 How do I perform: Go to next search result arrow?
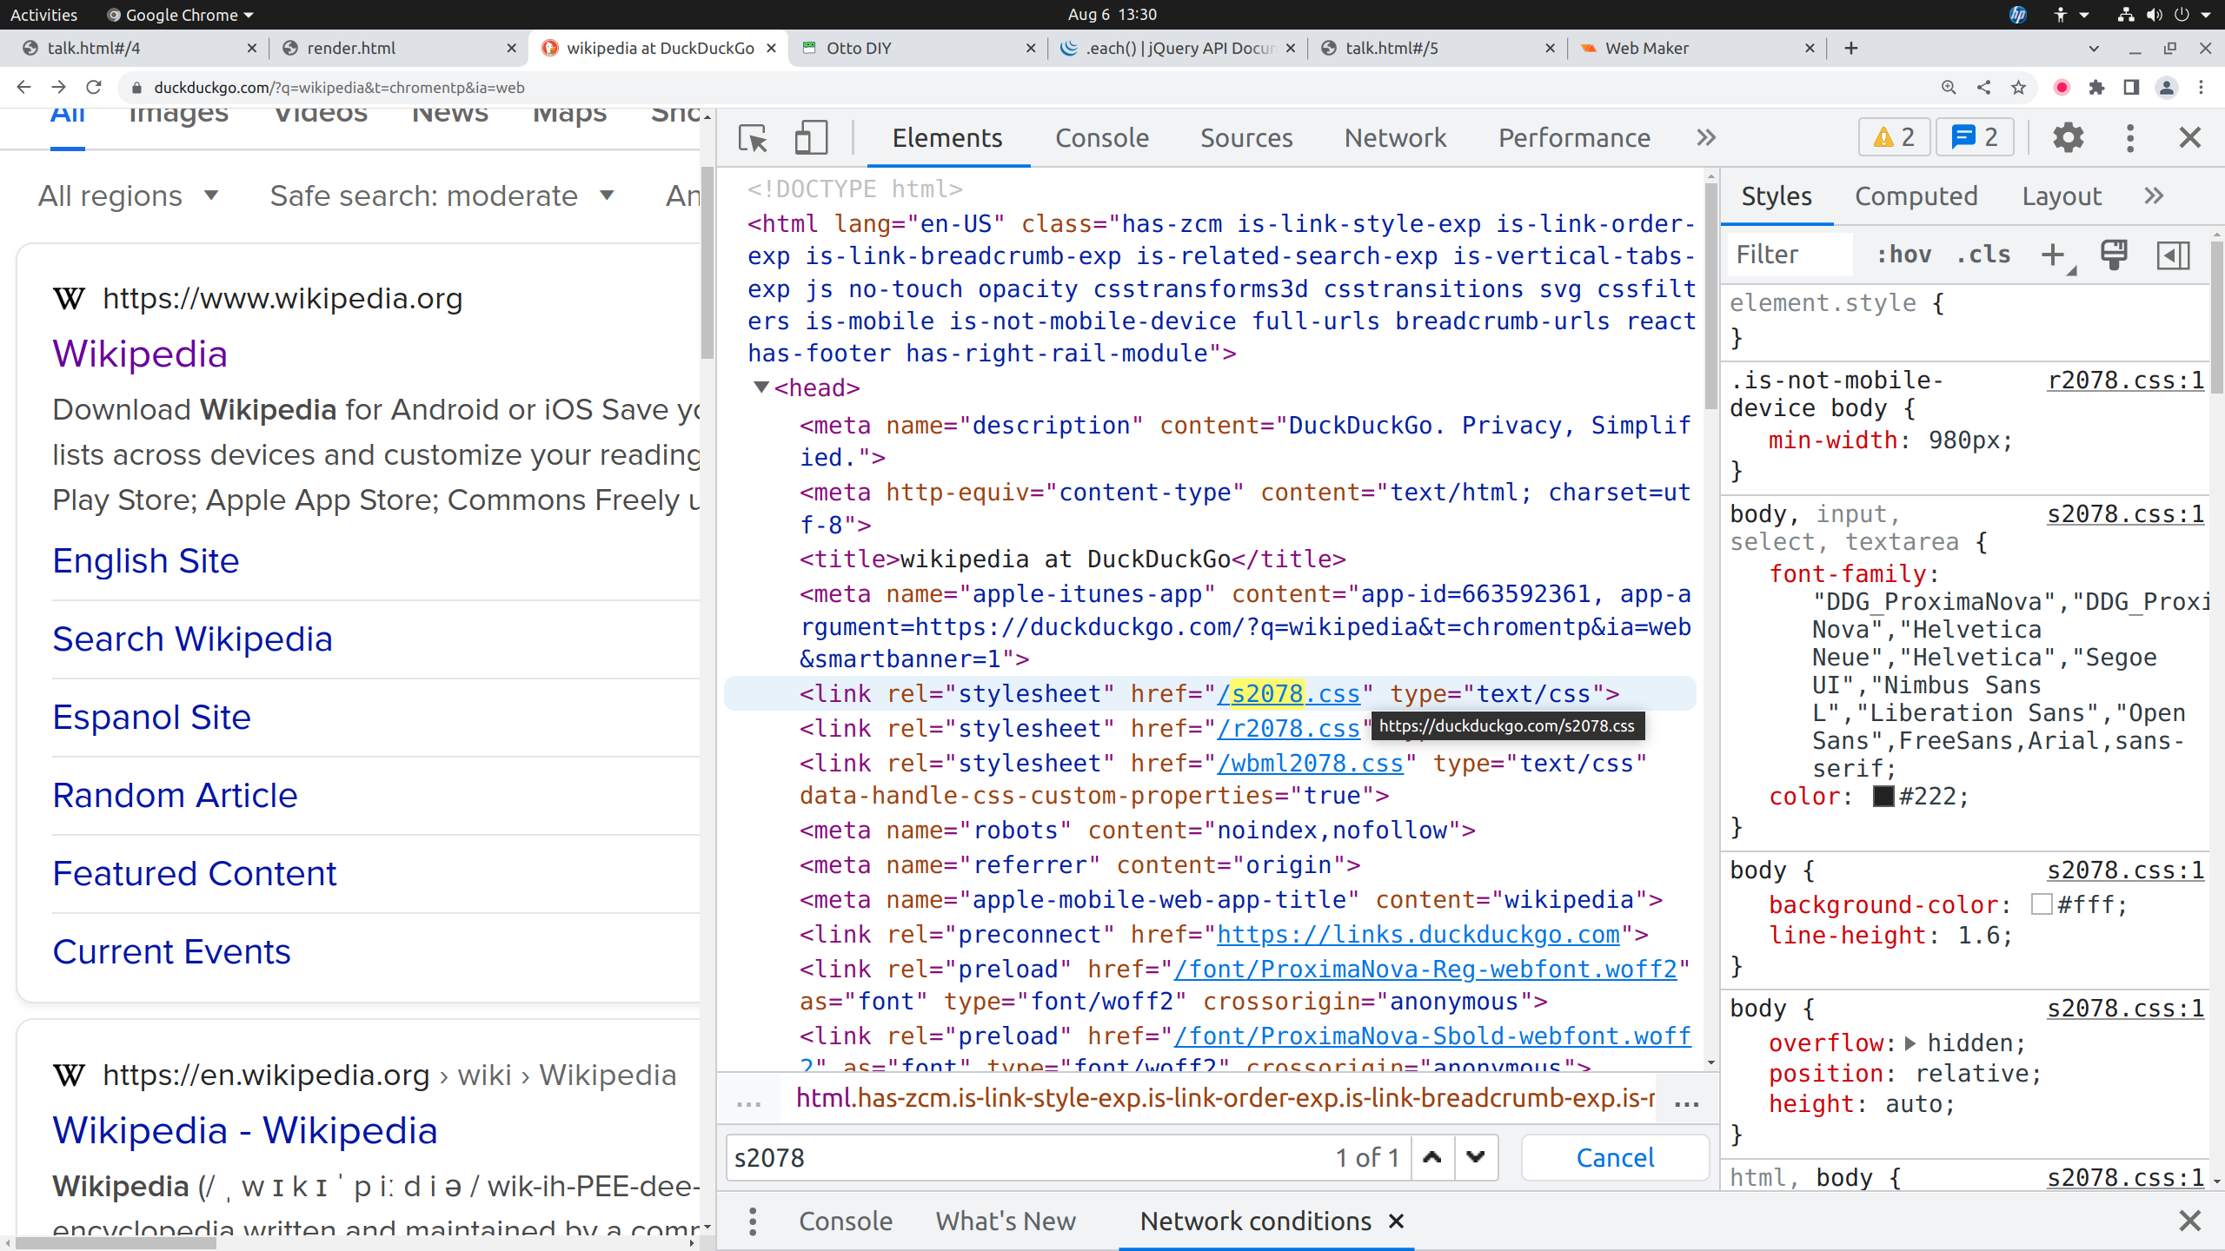[1476, 1157]
